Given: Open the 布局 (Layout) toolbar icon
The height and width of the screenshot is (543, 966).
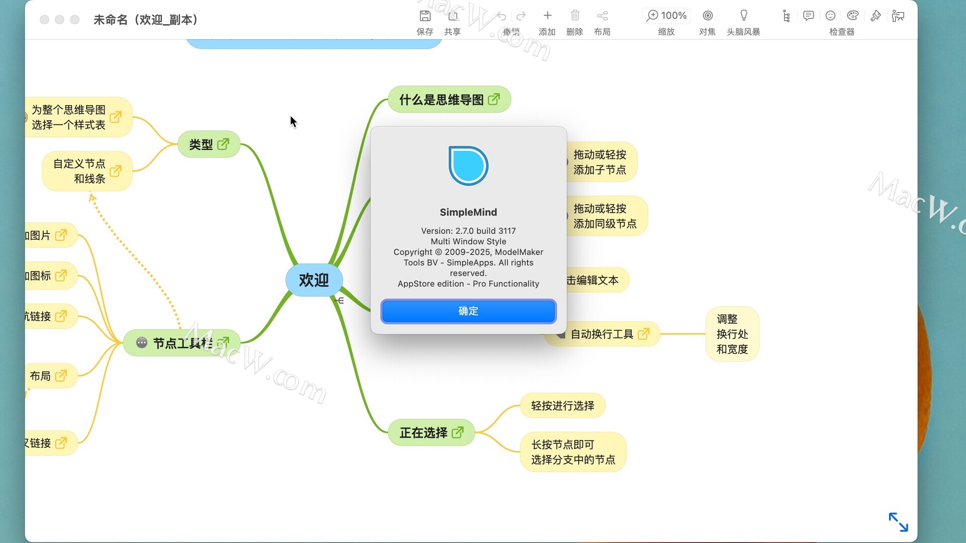Looking at the screenshot, I should pos(602,16).
